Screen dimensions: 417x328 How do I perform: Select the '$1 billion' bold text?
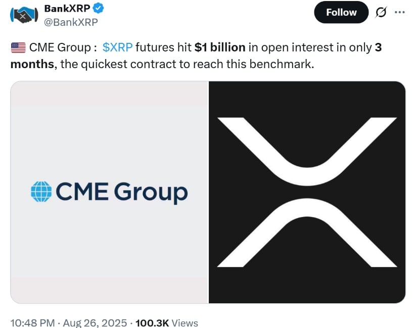coord(220,47)
